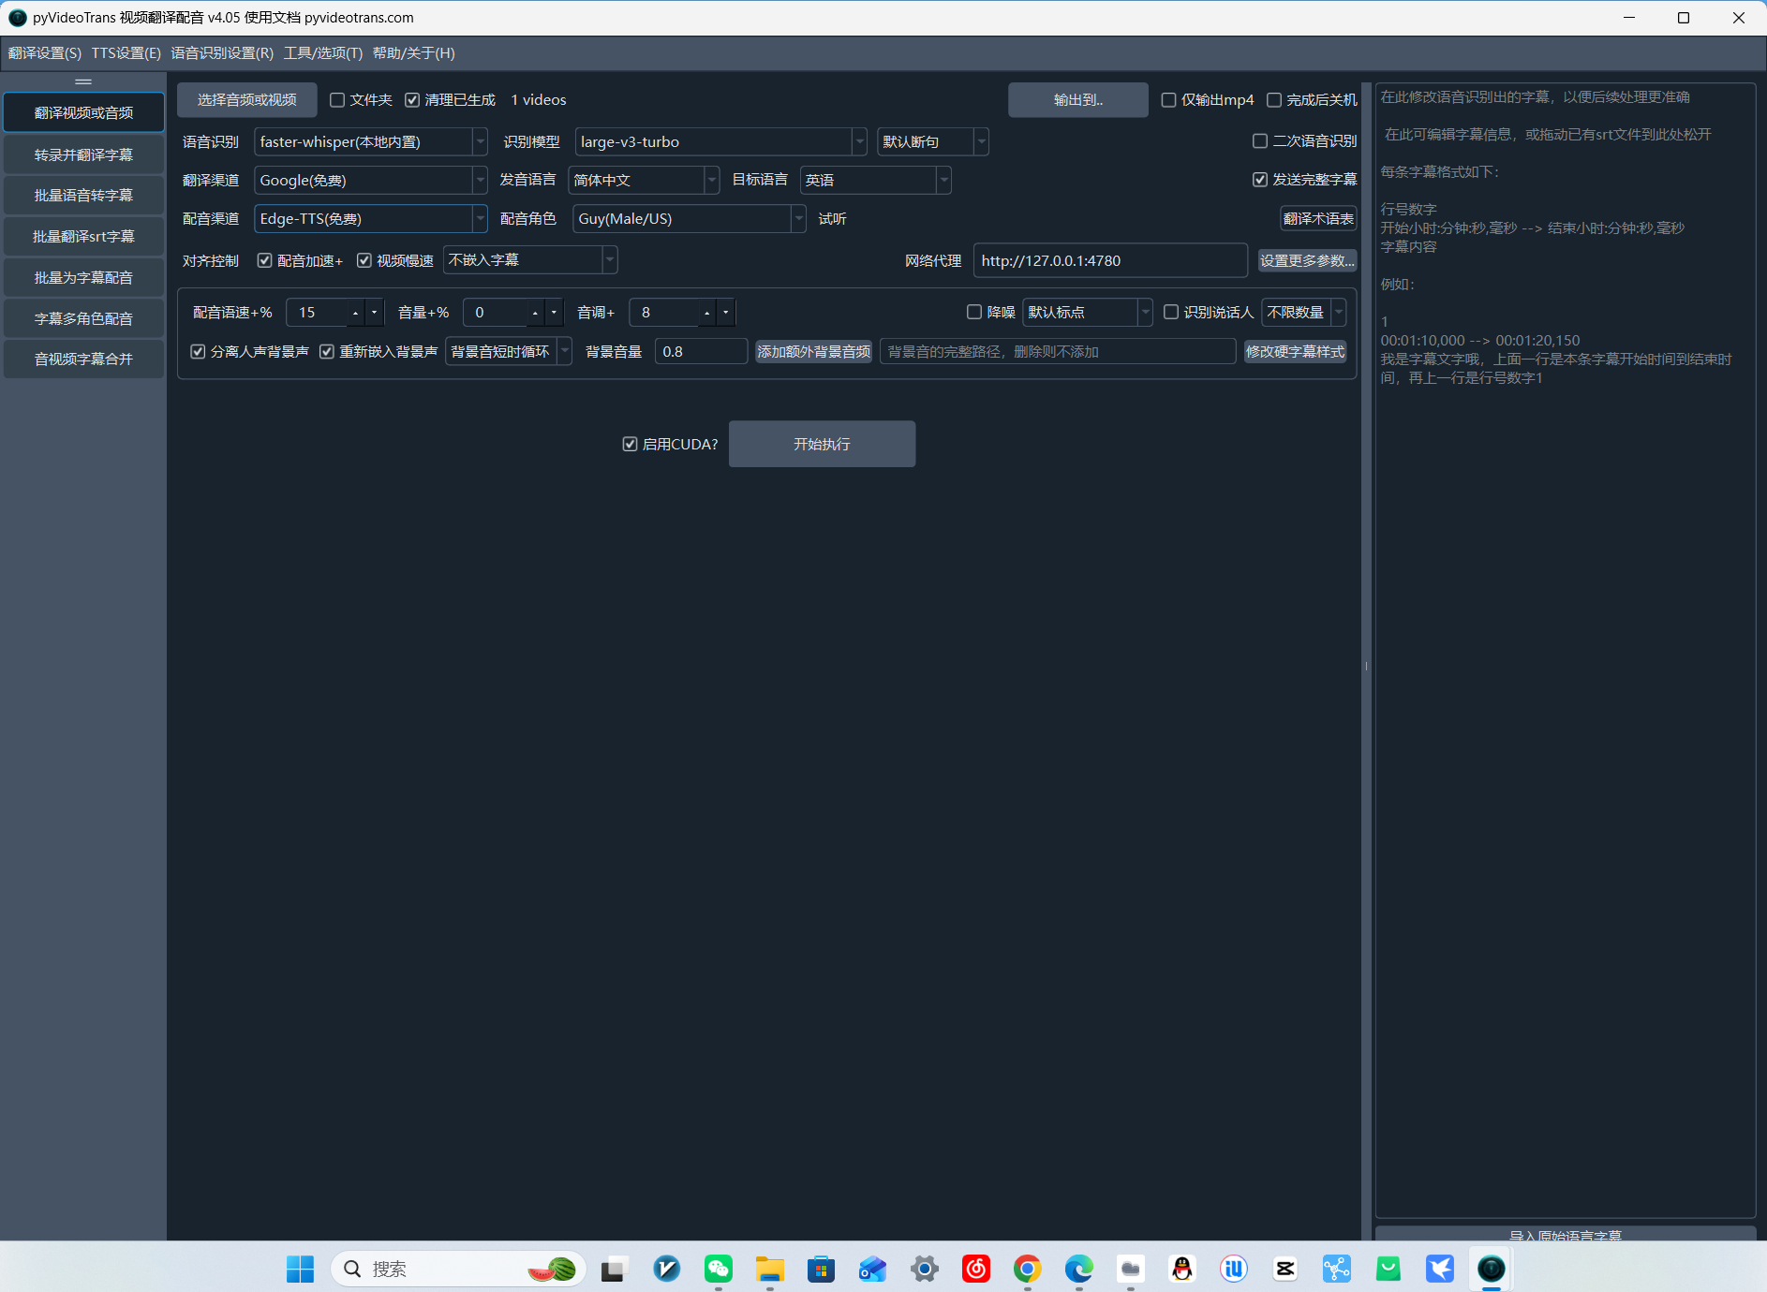Open WeChat from the taskbar

point(718,1269)
